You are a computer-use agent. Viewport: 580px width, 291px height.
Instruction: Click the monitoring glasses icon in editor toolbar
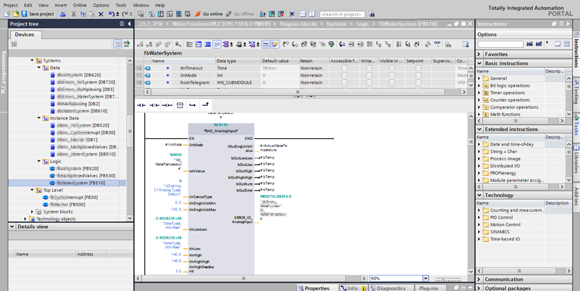pyautogui.click(x=438, y=44)
